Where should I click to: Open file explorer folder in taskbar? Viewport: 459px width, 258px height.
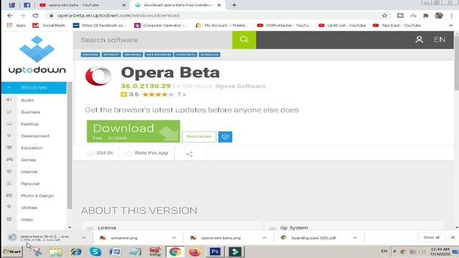click(x=56, y=252)
